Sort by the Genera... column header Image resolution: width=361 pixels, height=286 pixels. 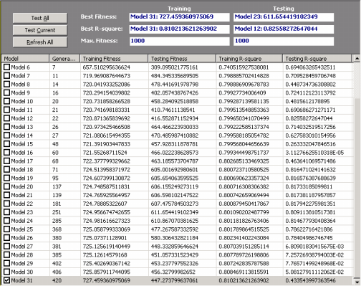click(x=64, y=59)
